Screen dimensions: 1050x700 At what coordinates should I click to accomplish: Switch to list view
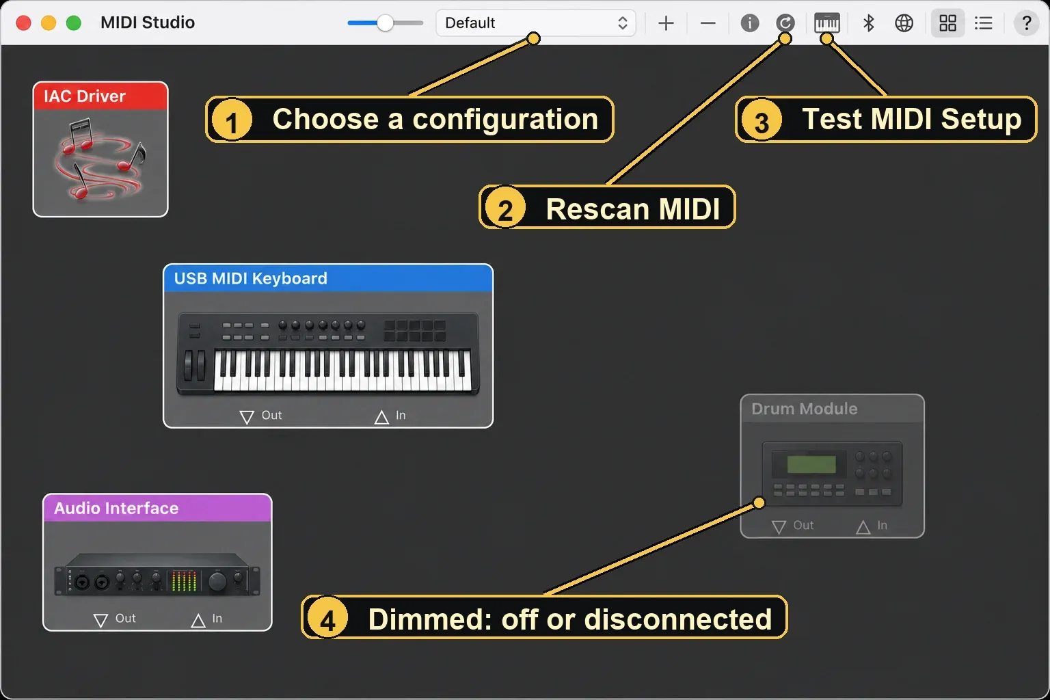click(984, 23)
